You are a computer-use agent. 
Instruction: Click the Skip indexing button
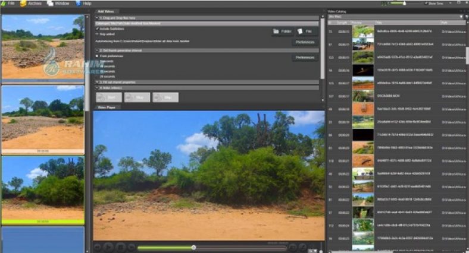(x=165, y=97)
